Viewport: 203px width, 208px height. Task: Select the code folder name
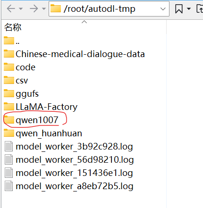(25, 67)
